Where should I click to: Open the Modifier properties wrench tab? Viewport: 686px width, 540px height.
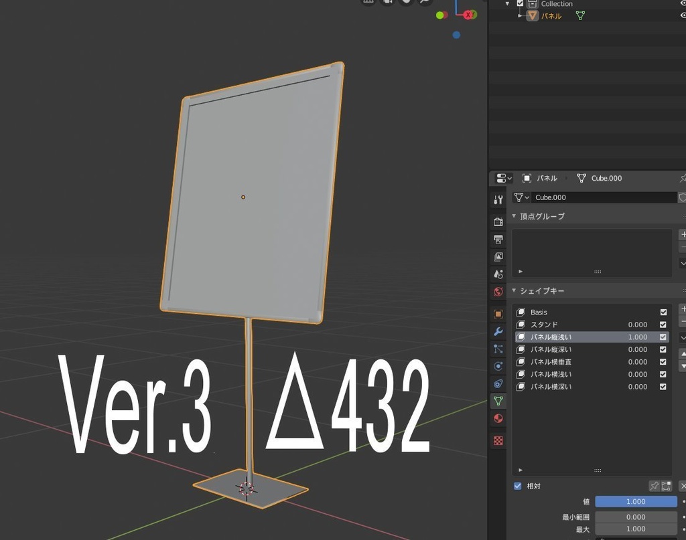point(498,332)
